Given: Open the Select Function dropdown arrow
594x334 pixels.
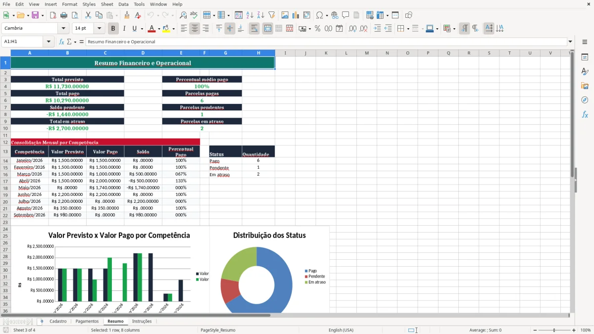Looking at the screenshot, I should (75, 42).
